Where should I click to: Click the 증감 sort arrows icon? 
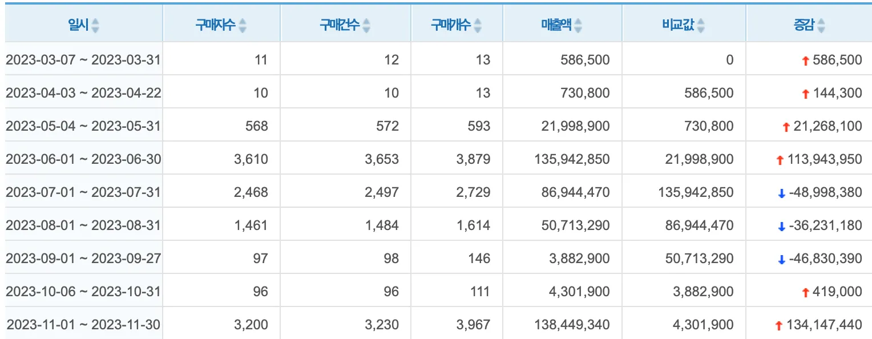tap(821, 26)
